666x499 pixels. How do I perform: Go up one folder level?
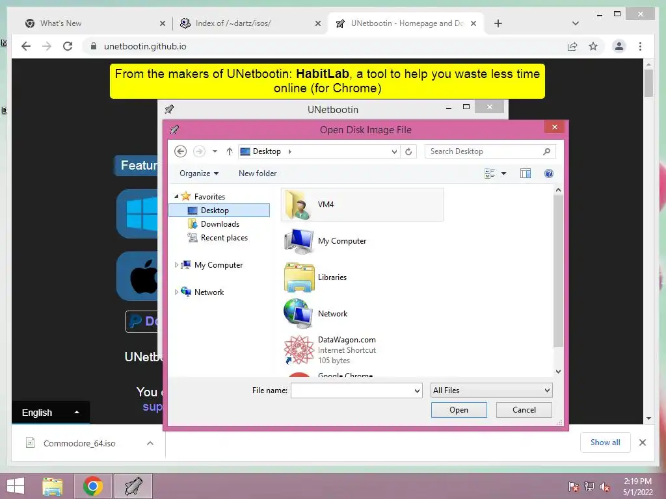coord(230,151)
